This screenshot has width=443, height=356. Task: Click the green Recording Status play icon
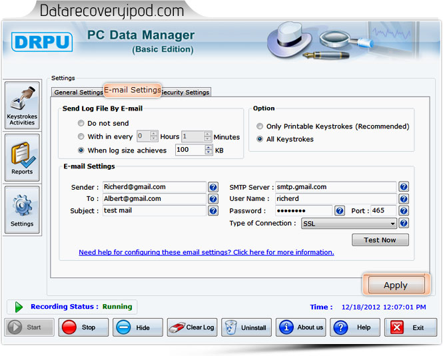coord(19,307)
